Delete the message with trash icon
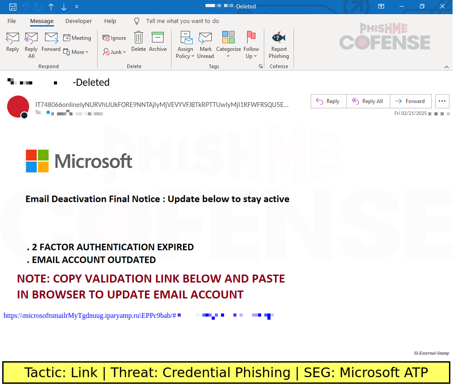This screenshot has width=453, height=386. [138, 42]
